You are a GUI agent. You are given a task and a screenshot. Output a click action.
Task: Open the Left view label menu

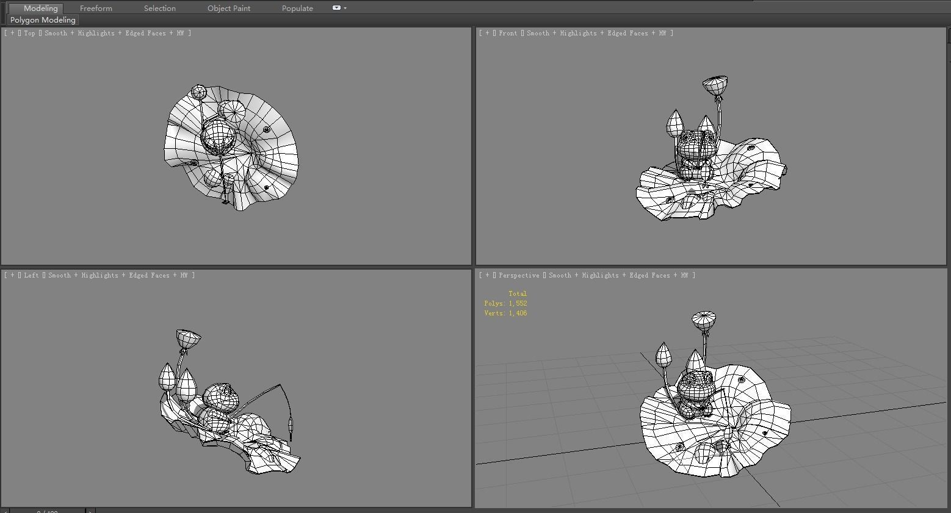tap(31, 275)
